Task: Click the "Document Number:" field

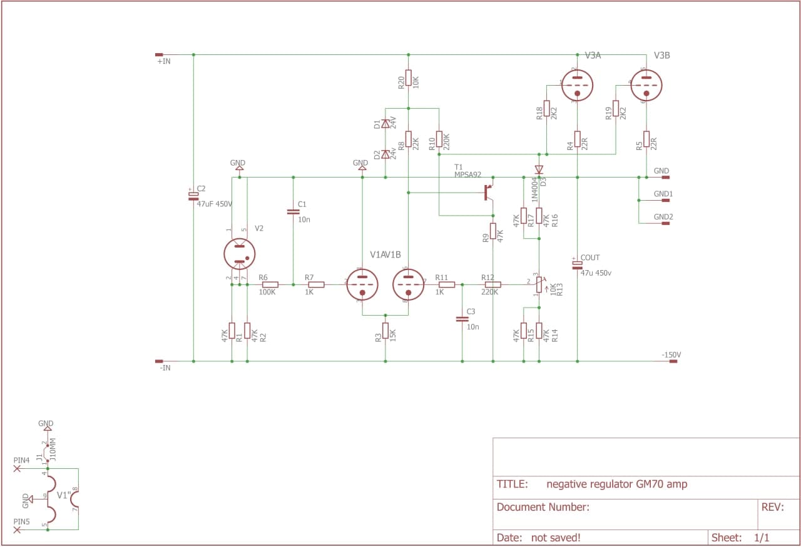Action: (x=543, y=507)
